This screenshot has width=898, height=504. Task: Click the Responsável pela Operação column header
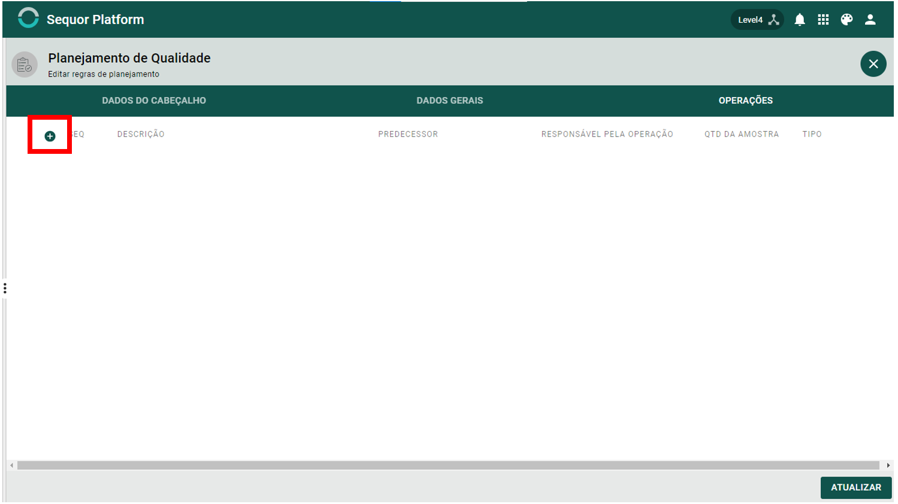(x=607, y=134)
